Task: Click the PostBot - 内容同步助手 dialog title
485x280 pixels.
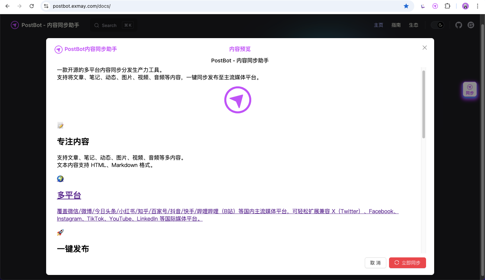Action: (x=240, y=61)
